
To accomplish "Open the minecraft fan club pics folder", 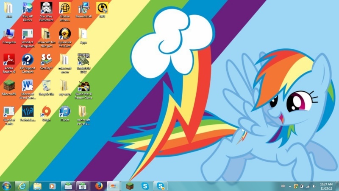I will 46,38.
